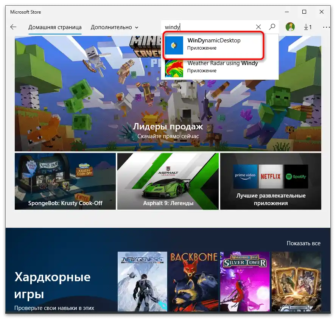Expand the Дополнительно dropdown menu

pyautogui.click(x=114, y=27)
